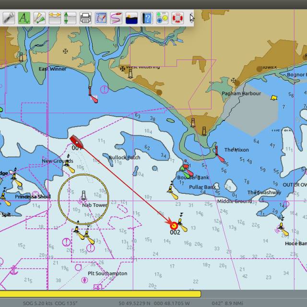Click the icon left of the lifebuoy

tap(162, 18)
